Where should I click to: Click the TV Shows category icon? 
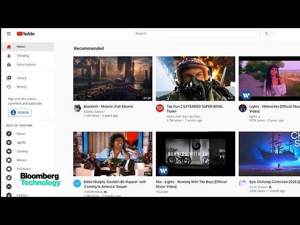coord(9,169)
